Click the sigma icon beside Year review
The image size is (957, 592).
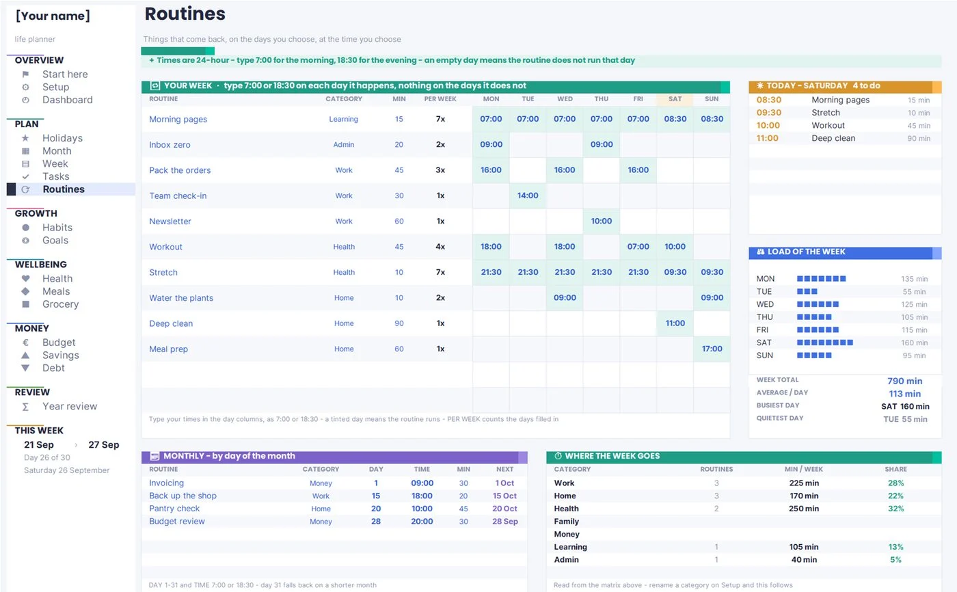click(25, 407)
